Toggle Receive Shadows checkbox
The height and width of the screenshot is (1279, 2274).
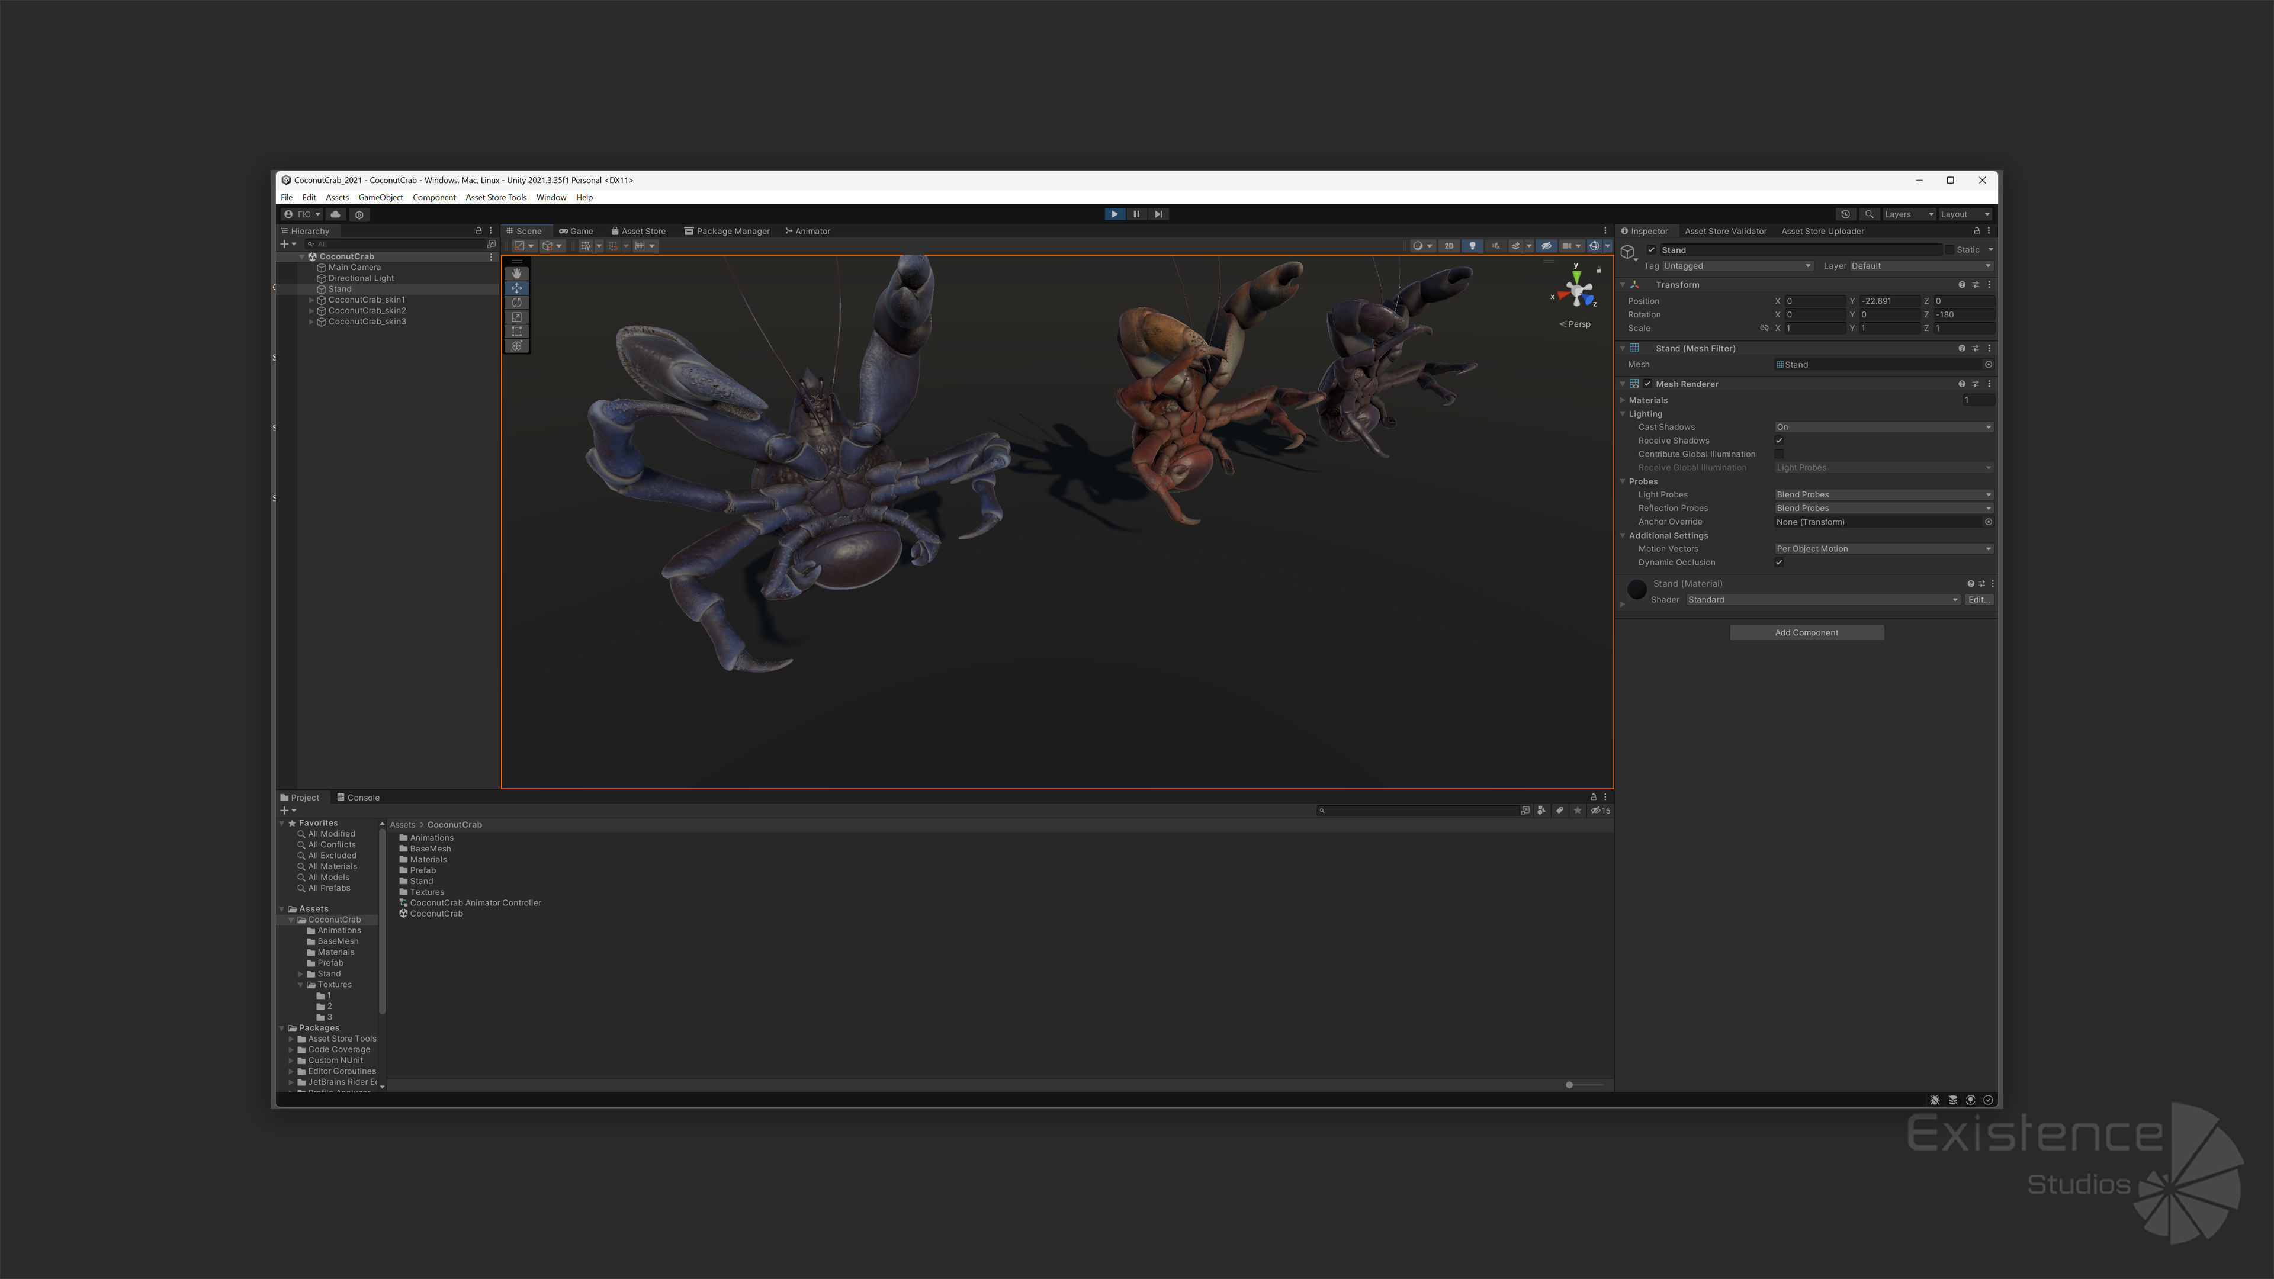(x=1779, y=441)
